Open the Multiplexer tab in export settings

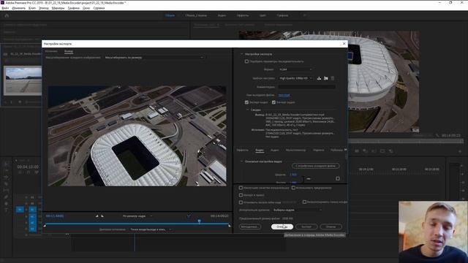[295, 150]
